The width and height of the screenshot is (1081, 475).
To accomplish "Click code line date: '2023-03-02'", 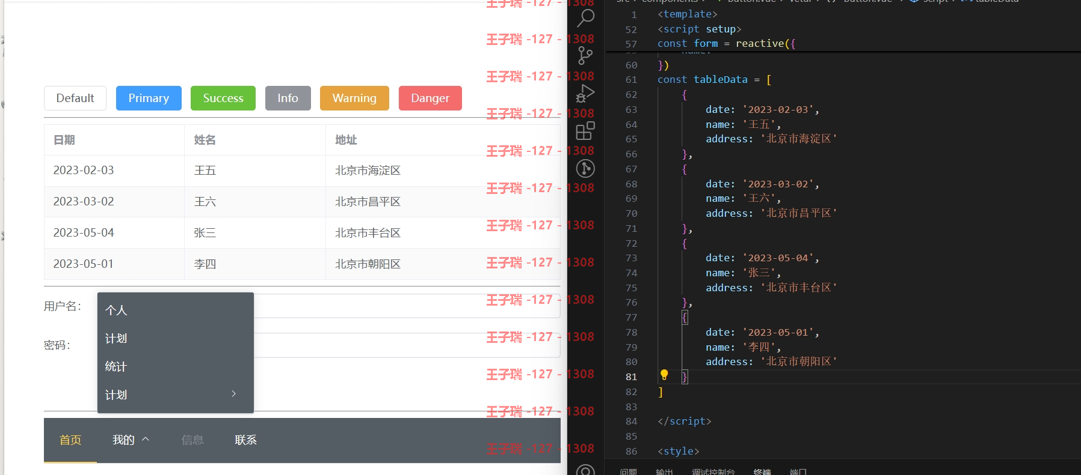I will pyautogui.click(x=762, y=184).
